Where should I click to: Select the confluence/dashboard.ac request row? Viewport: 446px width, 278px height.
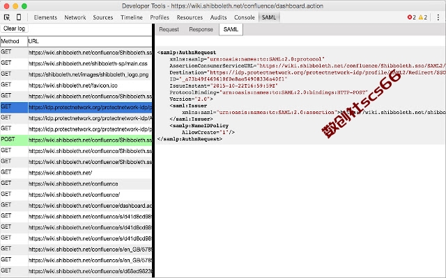76,206
